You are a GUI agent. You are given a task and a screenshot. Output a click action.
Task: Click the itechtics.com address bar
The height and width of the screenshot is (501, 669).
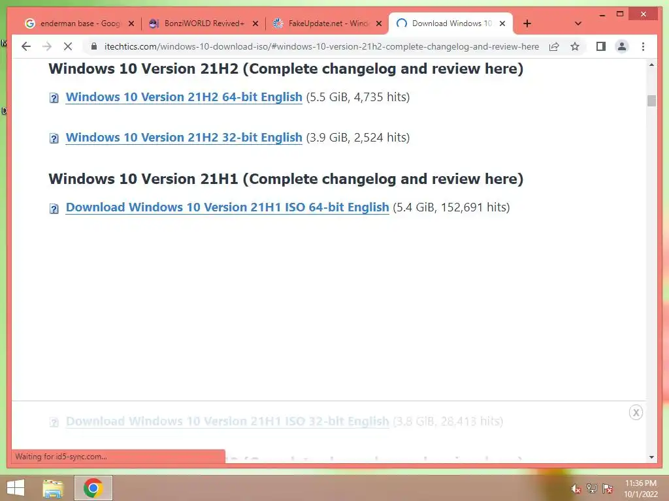click(321, 46)
